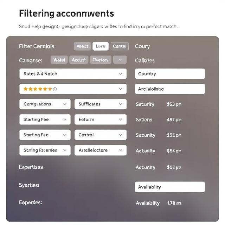Select the Lore button

coord(101,46)
